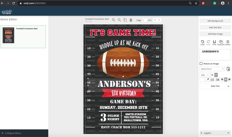Go to the next page arrow

coord(159,20)
